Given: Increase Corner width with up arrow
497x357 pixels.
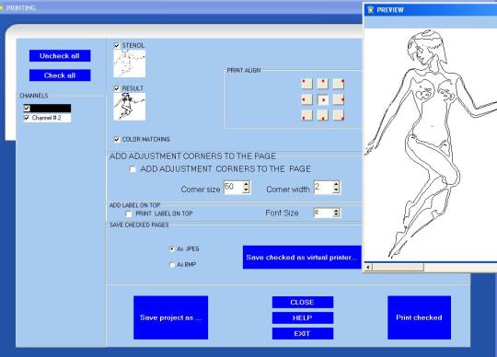Looking at the screenshot, I should (336, 184).
